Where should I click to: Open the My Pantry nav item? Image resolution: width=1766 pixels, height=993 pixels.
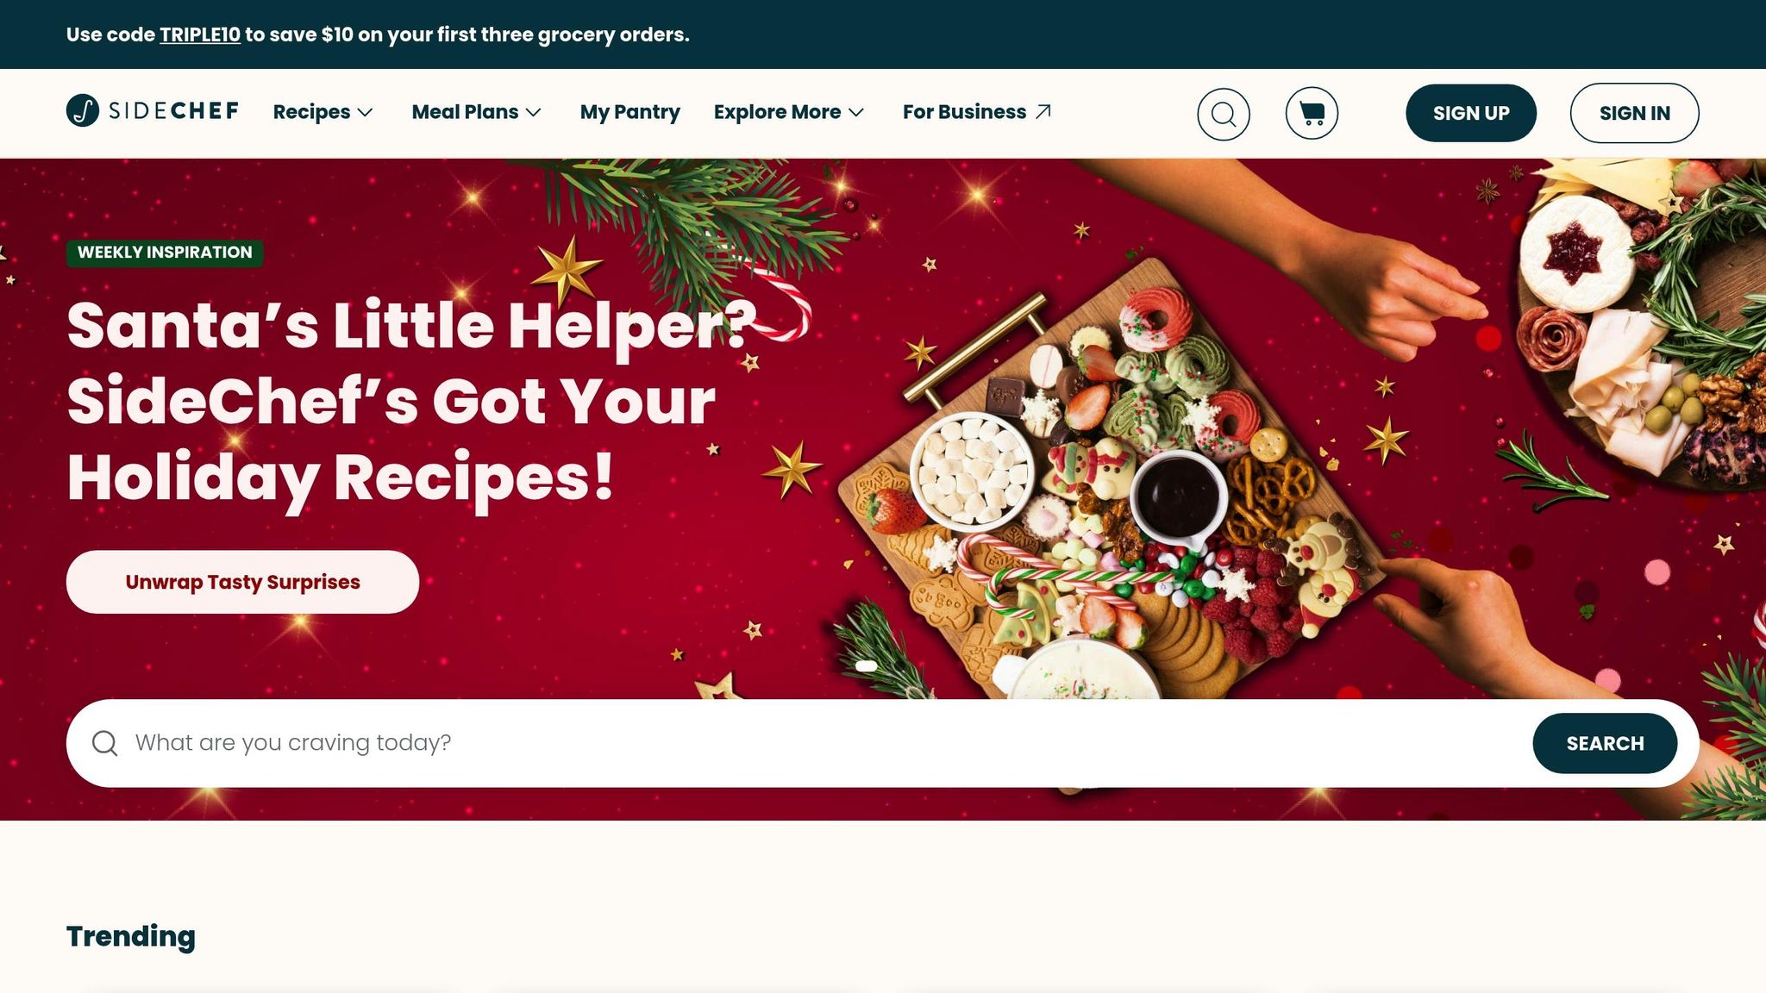[629, 112]
